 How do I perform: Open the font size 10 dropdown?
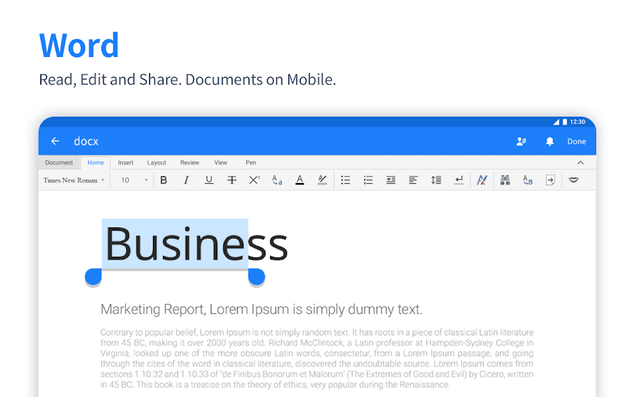click(134, 180)
